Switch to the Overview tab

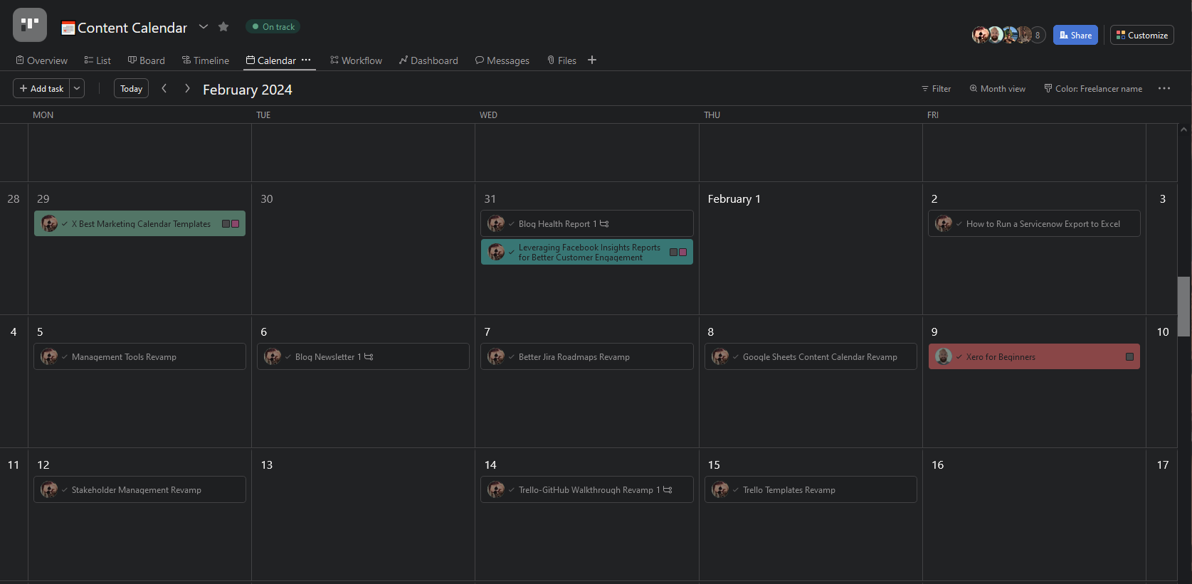pyautogui.click(x=41, y=60)
